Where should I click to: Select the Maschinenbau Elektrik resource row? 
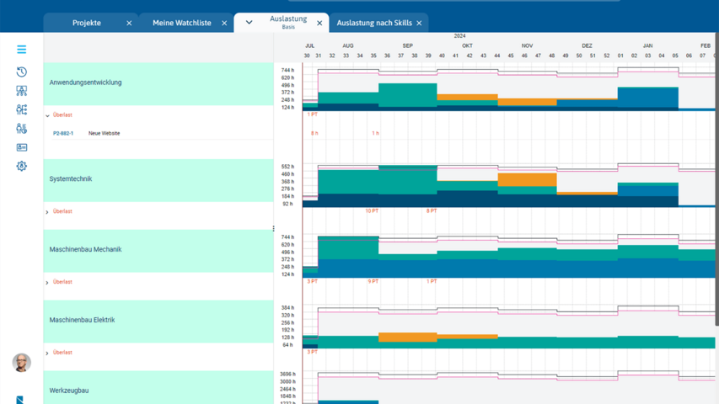coord(82,321)
